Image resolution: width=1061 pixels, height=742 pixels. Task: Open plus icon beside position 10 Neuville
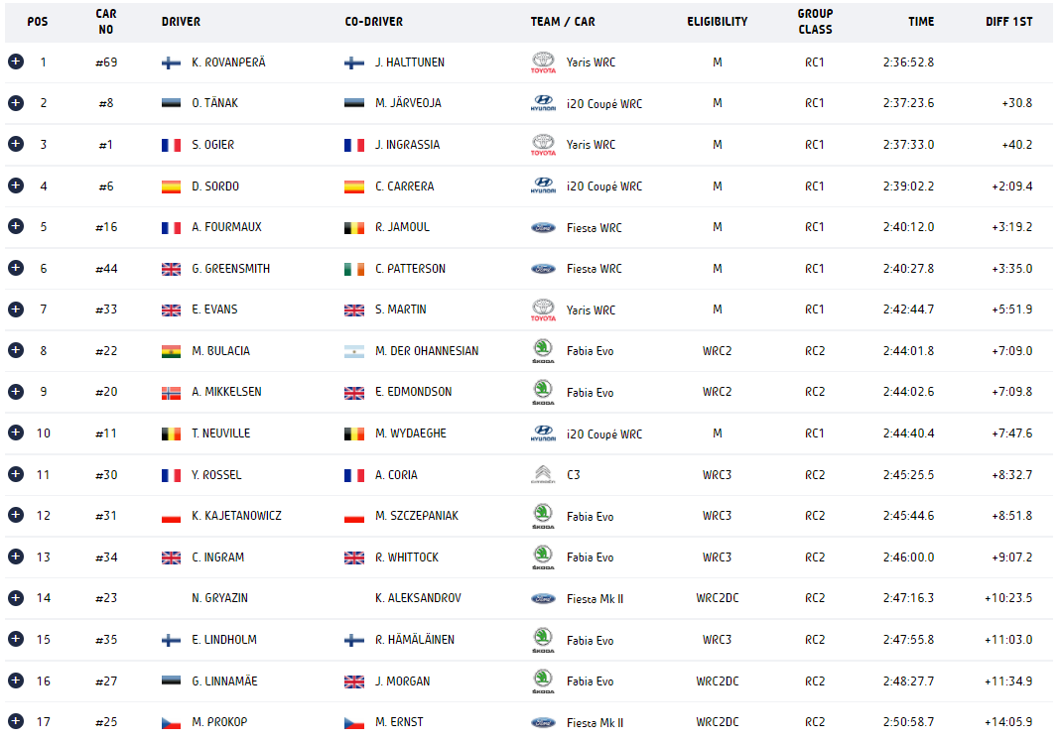click(x=15, y=433)
